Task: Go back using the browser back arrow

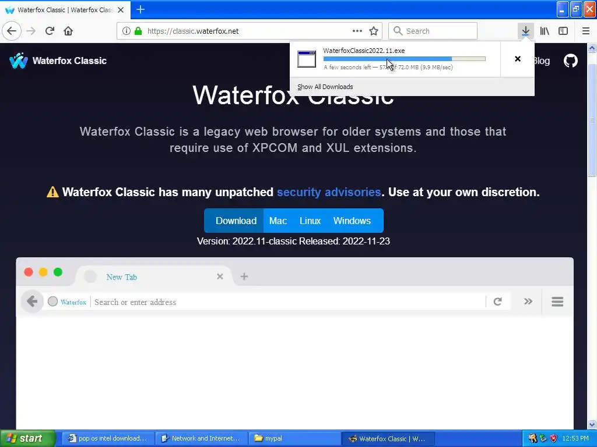Action: [x=12, y=31]
